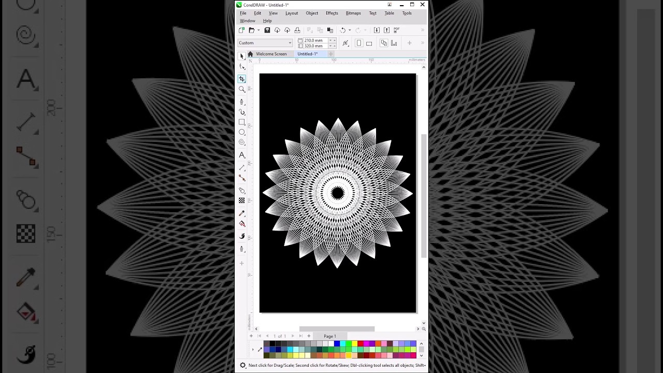Add page before current page plus

coord(251,336)
